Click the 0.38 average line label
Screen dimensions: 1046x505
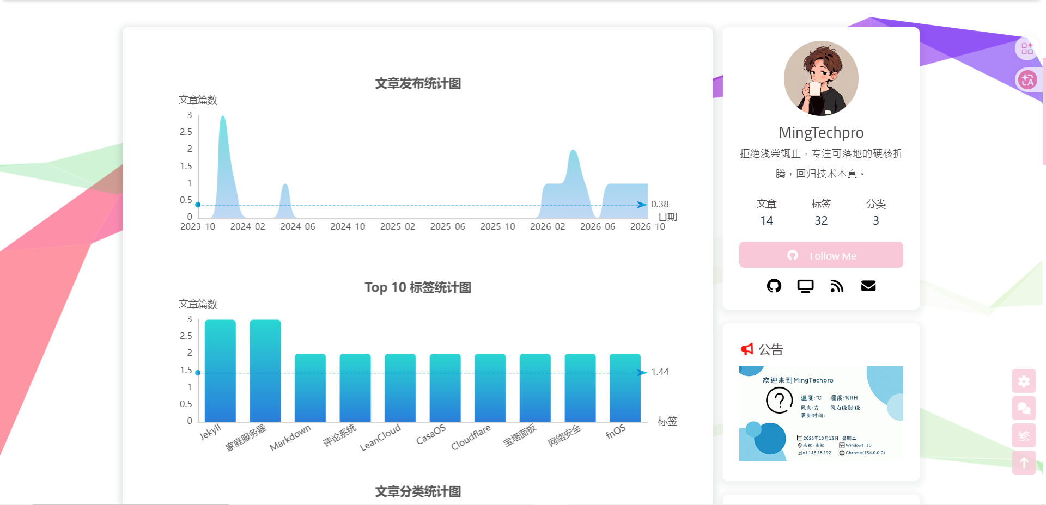[x=660, y=204]
